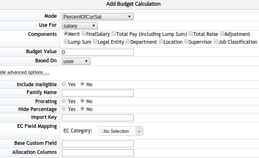The width and height of the screenshot is (259, 158).
Task: Collapse the hide advanced options link
Action: tap(24, 72)
